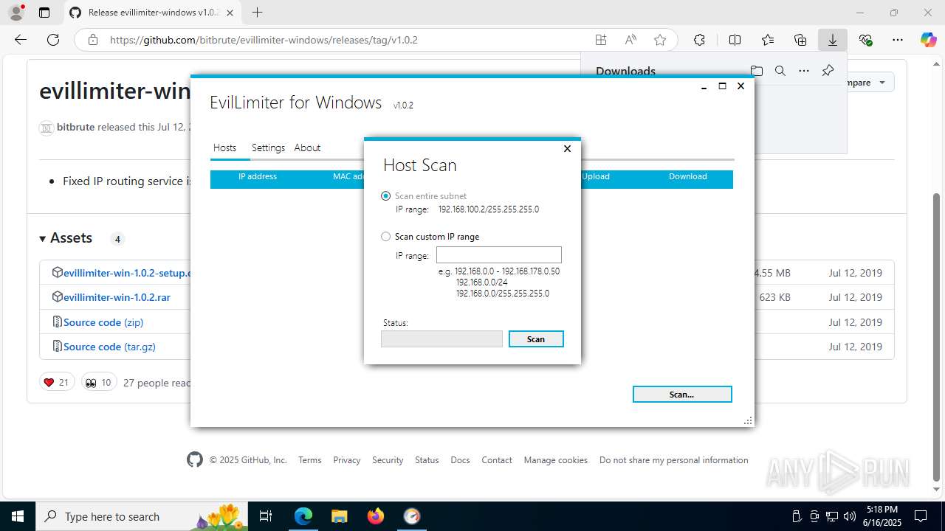Viewport: 945px width, 531px height.
Task: Open the Copilot icon in Edge
Action: pyautogui.click(x=929, y=40)
